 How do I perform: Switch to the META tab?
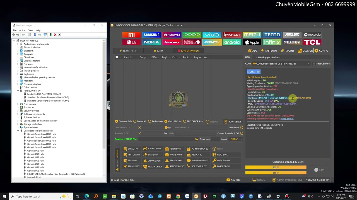pyautogui.click(x=158, y=51)
